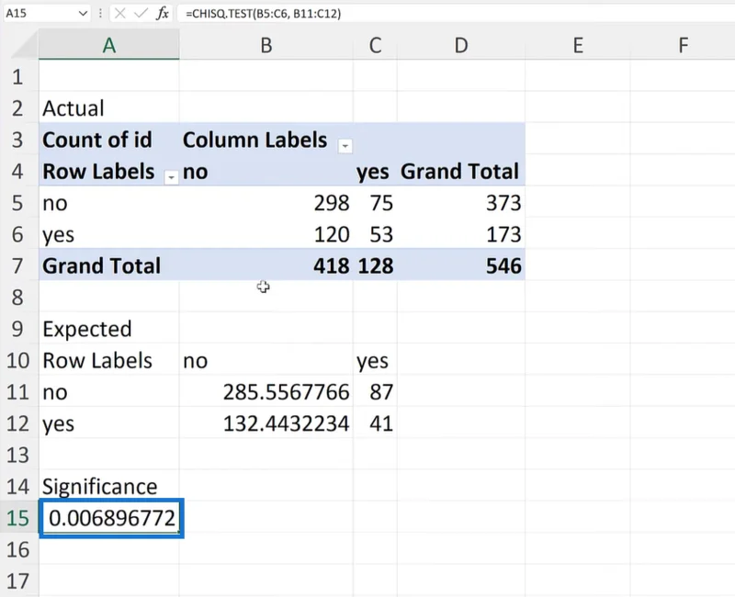
Task: Click the 'no' column header in row 10
Action: click(x=266, y=360)
